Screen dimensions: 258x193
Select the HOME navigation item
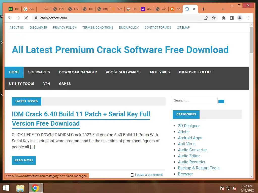click(x=14, y=72)
